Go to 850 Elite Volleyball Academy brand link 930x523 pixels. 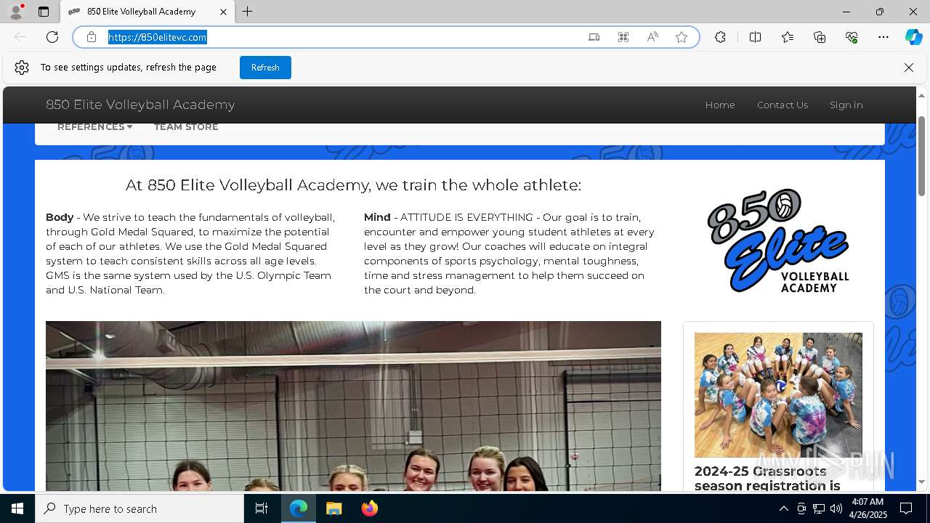tap(140, 105)
